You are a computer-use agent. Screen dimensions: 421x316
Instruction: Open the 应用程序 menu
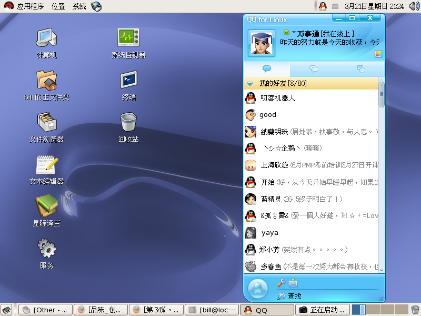[24, 6]
